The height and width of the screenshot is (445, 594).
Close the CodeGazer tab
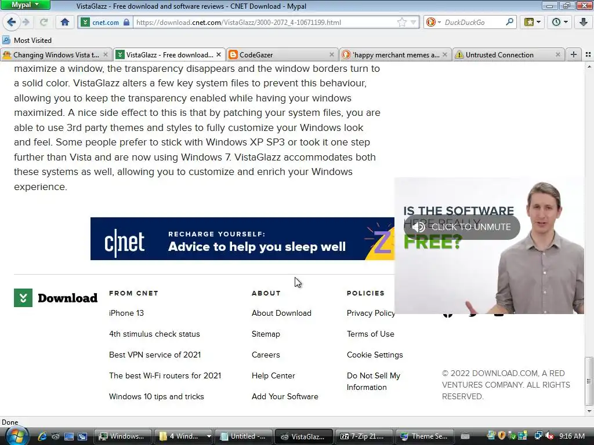332,55
